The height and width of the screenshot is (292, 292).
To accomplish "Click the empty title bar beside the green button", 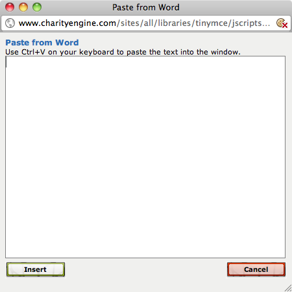I will (76, 7).
